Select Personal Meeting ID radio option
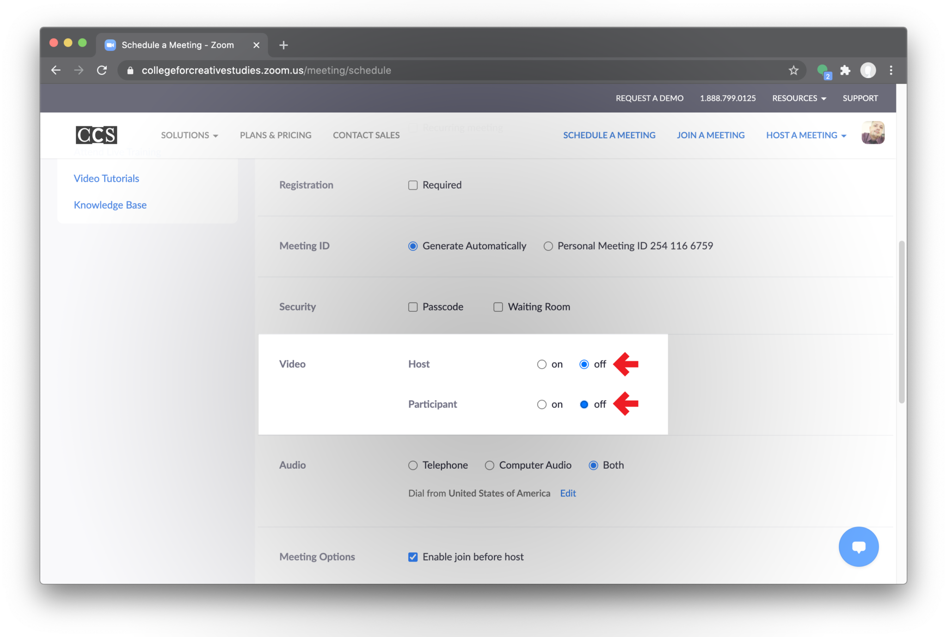947x637 pixels. [x=548, y=246]
